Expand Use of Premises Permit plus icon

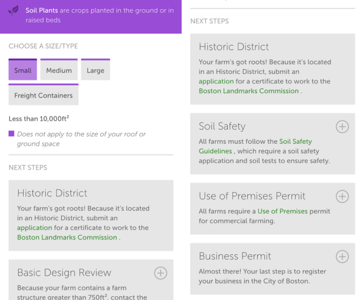click(342, 196)
